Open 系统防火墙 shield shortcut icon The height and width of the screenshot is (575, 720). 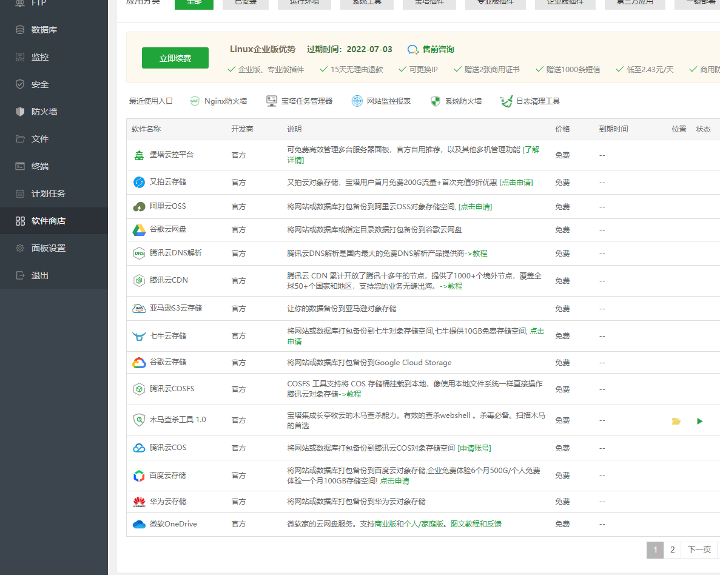pos(436,101)
